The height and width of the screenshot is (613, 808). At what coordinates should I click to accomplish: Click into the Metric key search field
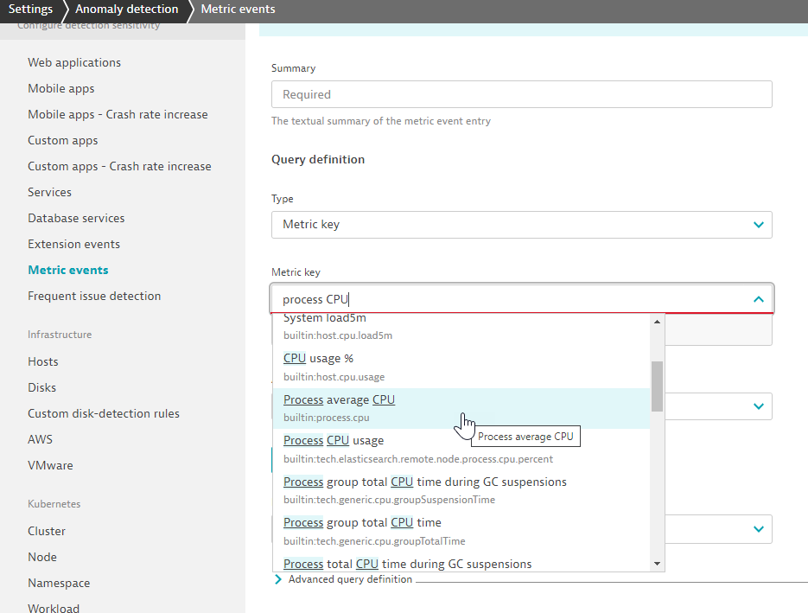pos(510,299)
